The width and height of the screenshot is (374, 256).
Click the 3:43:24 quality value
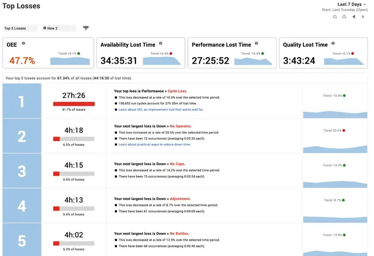pos(299,61)
